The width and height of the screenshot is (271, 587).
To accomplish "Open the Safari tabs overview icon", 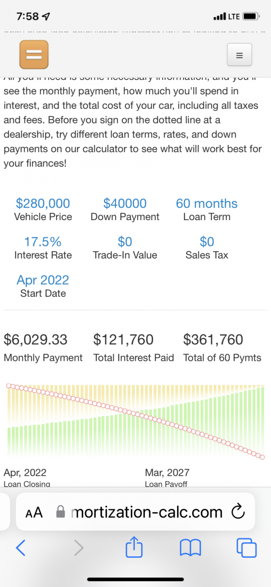I will [247, 548].
